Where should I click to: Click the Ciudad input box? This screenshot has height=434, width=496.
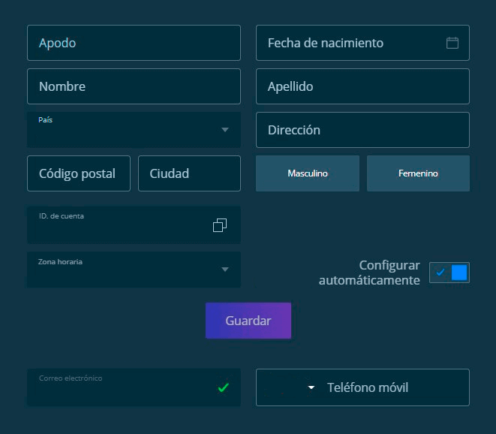(x=189, y=173)
